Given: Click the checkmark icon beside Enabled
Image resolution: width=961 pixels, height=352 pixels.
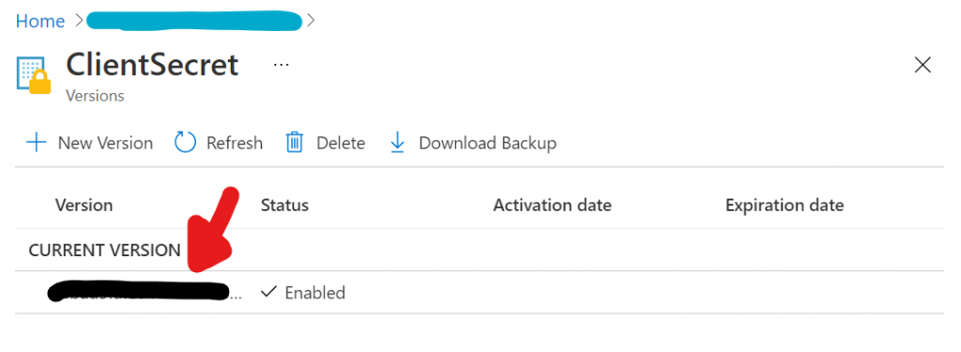Looking at the screenshot, I should coord(268,293).
